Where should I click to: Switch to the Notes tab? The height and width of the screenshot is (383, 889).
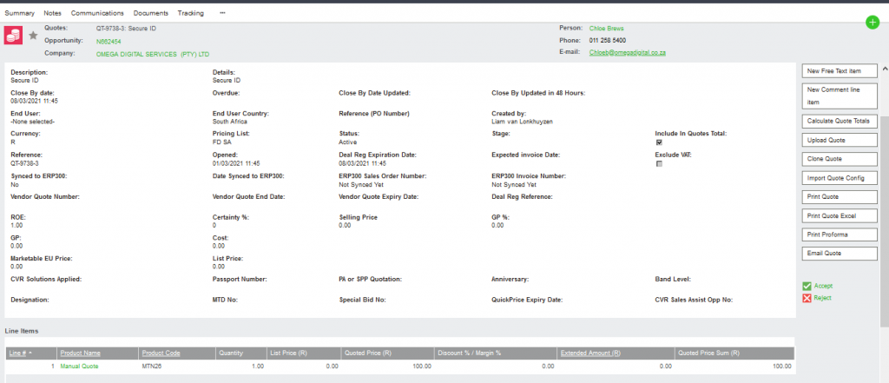coord(52,13)
